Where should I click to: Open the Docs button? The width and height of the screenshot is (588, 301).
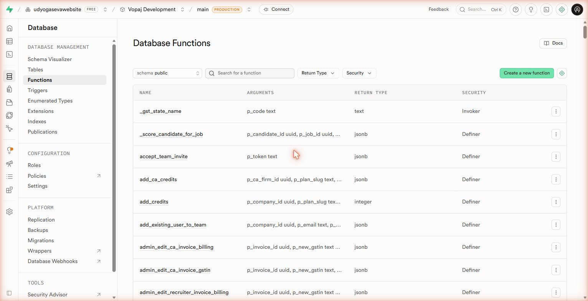coord(553,43)
